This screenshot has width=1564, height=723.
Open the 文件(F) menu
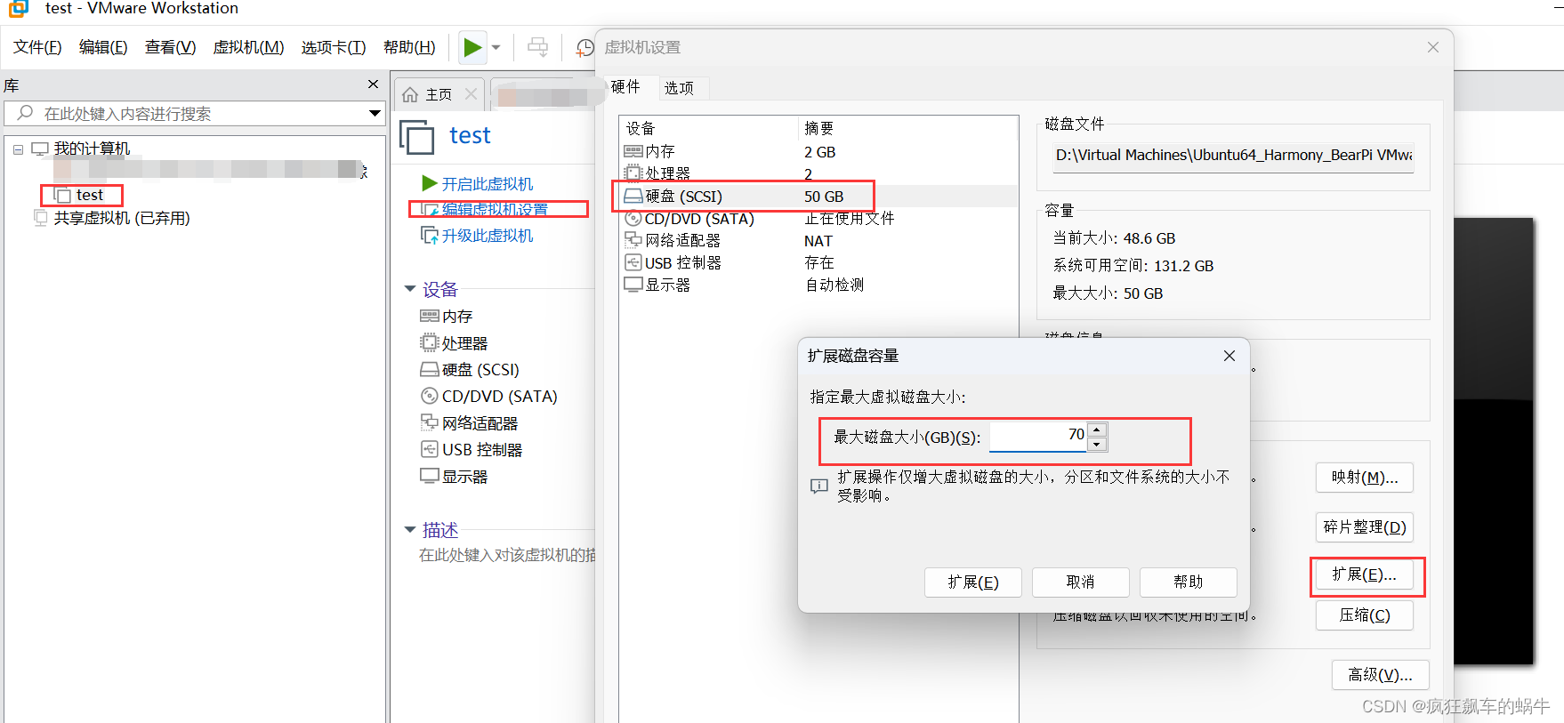[x=37, y=47]
